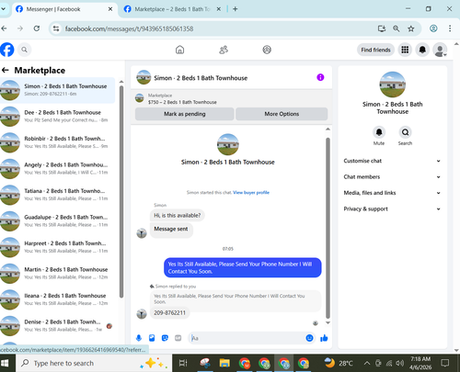Send a voice clip microphone icon
460x372 pixels.
click(x=139, y=338)
